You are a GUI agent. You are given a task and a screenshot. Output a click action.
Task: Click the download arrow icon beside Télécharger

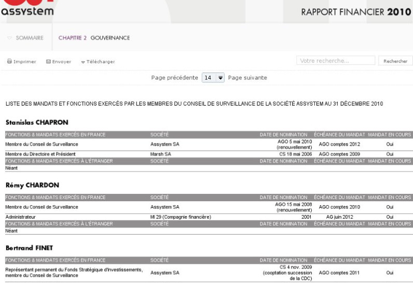pyautogui.click(x=83, y=62)
